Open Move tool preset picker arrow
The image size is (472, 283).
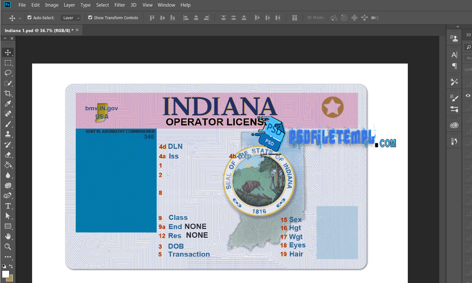tap(20, 18)
